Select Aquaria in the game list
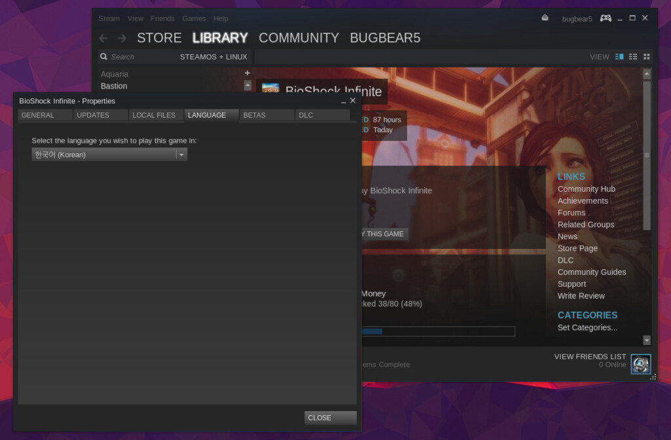This screenshot has width=671, height=440. pyautogui.click(x=114, y=74)
